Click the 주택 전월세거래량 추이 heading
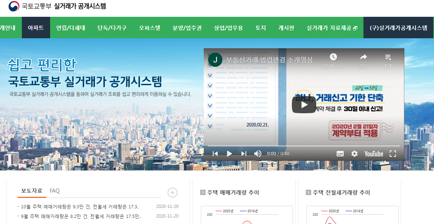This screenshot has width=434, height=224. pyautogui.click(x=341, y=193)
